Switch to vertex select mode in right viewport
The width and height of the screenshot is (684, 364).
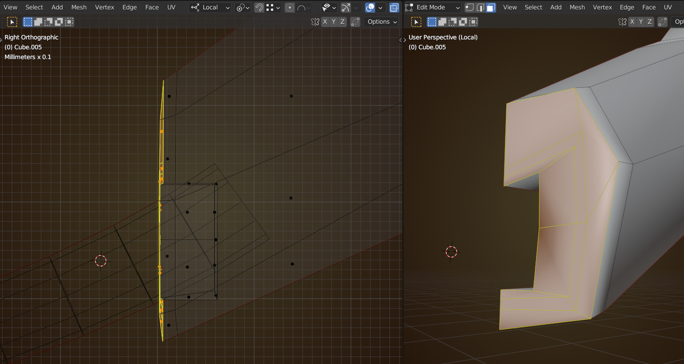pyautogui.click(x=469, y=7)
